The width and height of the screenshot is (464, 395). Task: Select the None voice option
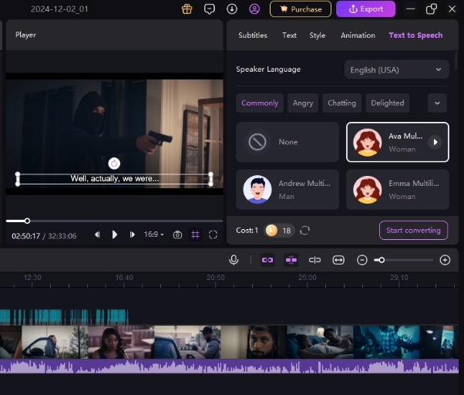[287, 142]
